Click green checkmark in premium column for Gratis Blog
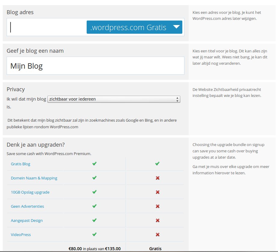The image size is (278, 252). pos(94,163)
